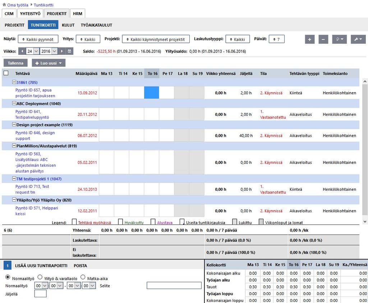
Task: Open the refresh icon dropdown button
Action: coord(339,39)
